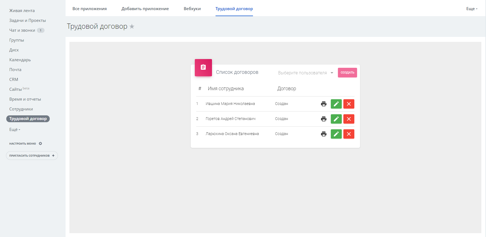Click Пригласить сотрудников button
Image resolution: width=486 pixels, height=237 pixels.
pos(32,156)
